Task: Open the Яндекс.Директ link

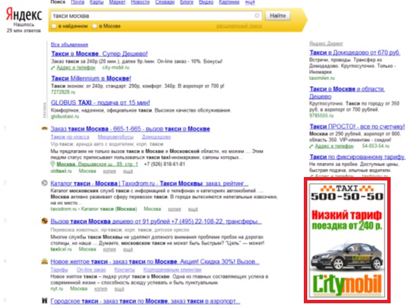Action: point(326,43)
